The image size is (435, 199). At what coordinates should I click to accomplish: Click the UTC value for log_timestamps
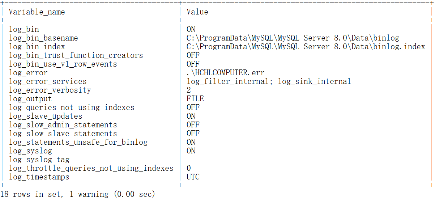pos(193,177)
